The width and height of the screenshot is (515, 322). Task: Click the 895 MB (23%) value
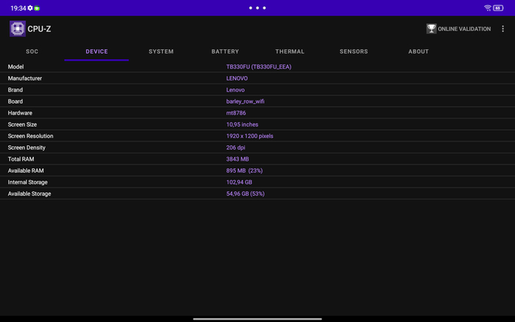pyautogui.click(x=244, y=171)
